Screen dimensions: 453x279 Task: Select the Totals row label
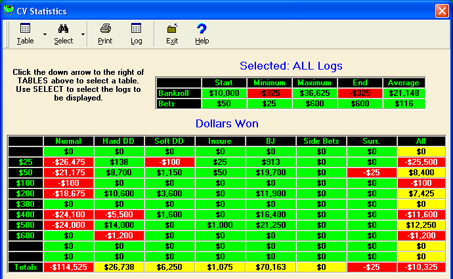[x=25, y=267]
